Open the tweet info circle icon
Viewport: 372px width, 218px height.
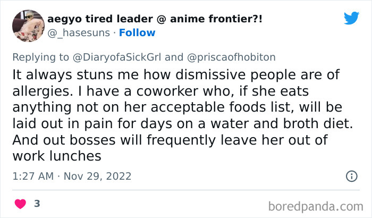pos(351,175)
